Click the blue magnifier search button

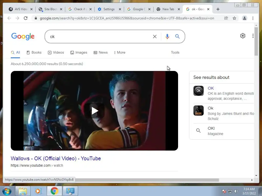tap(178, 36)
